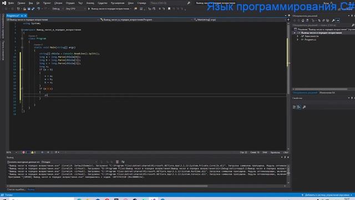The height and width of the screenshot is (200, 355).
Task: Toggle the highlighted preview icon in Solution Explorer
Action: tap(338, 21)
